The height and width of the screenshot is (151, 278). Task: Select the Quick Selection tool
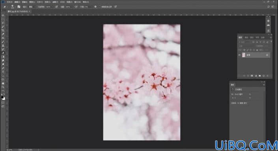[x=3, y=27]
